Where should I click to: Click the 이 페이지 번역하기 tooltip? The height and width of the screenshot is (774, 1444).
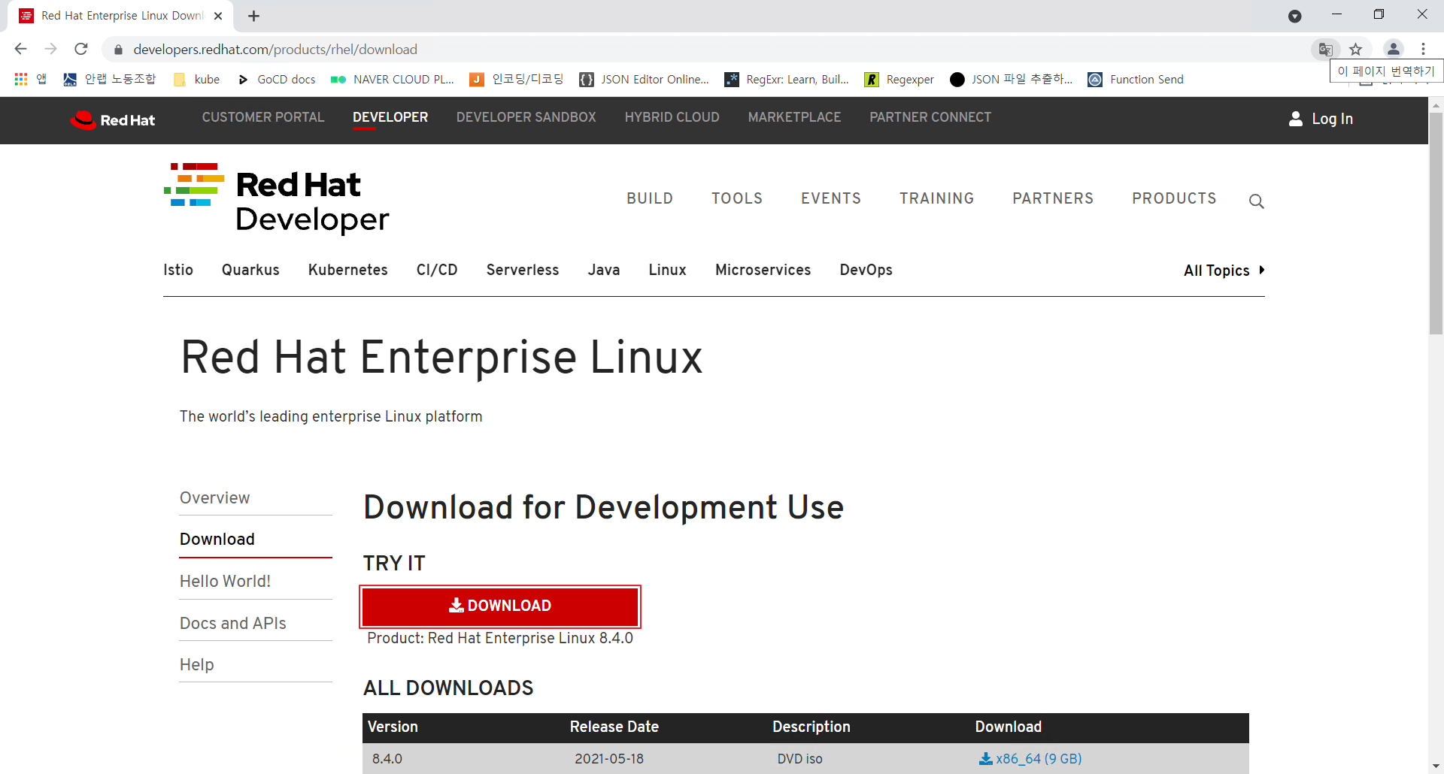click(1386, 71)
